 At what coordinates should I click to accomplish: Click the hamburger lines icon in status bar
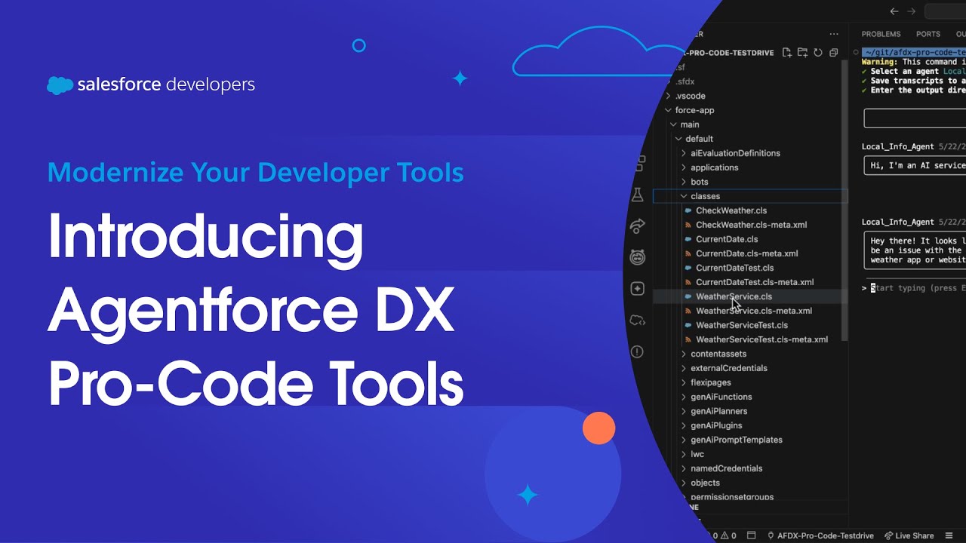(x=949, y=535)
